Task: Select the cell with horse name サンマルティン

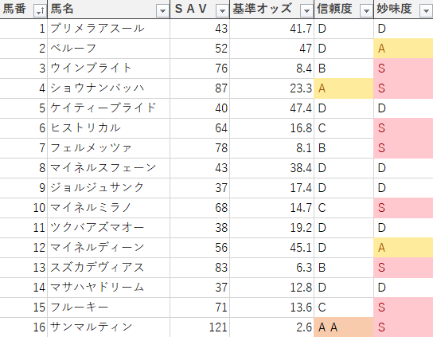Action: pos(108,327)
